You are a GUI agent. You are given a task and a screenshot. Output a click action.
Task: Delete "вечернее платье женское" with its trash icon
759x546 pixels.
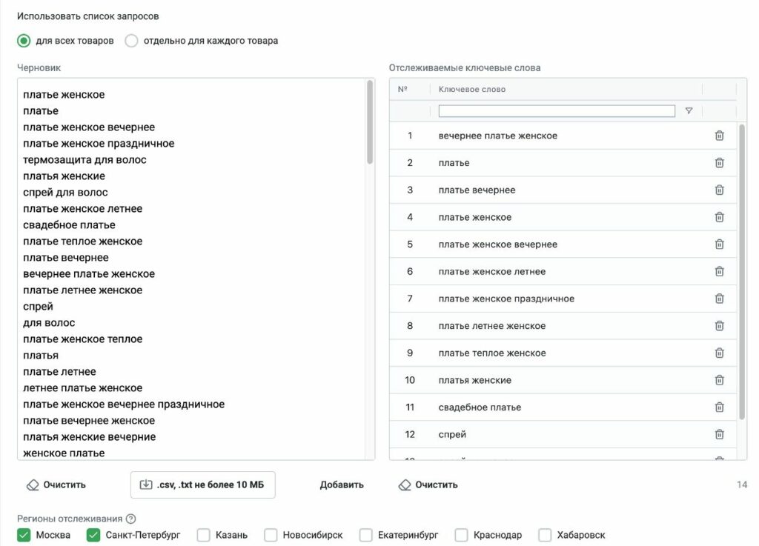coord(719,135)
